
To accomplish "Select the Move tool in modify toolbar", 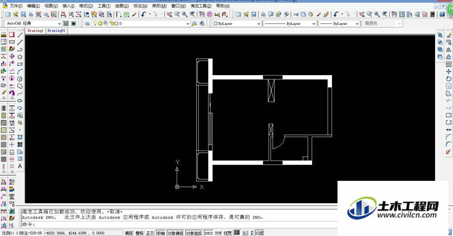I will [448, 71].
